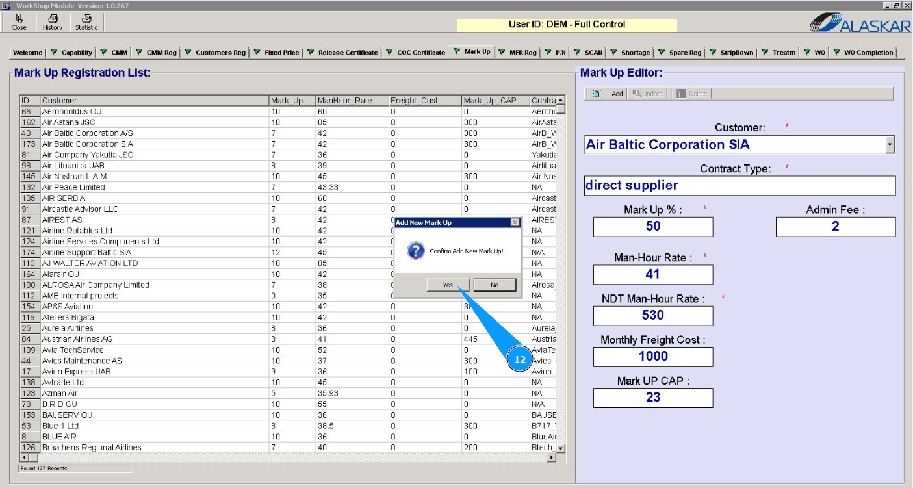The height and width of the screenshot is (488, 913).
Task: Switch to the Spare Reg tab
Action: pyautogui.click(x=679, y=53)
